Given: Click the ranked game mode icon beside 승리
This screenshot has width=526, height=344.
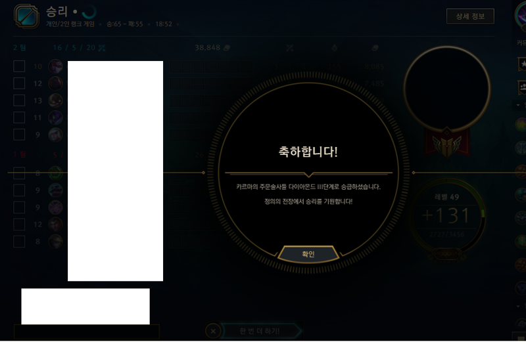Looking at the screenshot, I should [26, 16].
